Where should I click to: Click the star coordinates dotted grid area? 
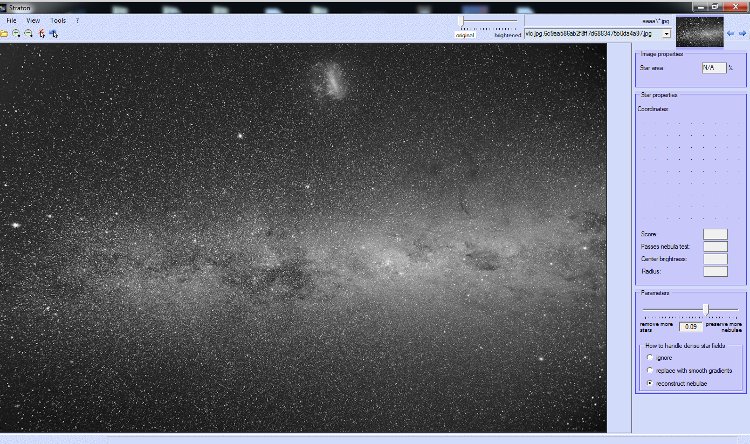[x=691, y=170]
